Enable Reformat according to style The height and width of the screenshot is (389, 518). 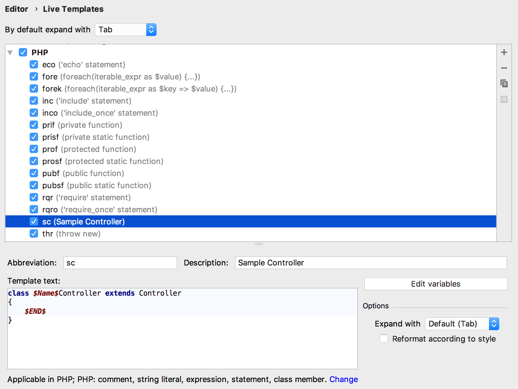(384, 339)
